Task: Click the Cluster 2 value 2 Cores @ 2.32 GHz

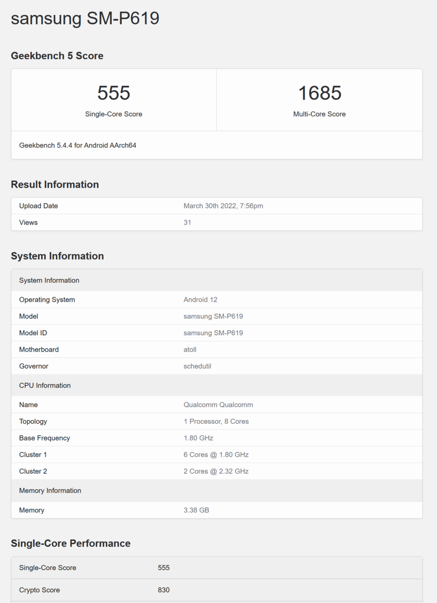Action: tap(216, 471)
